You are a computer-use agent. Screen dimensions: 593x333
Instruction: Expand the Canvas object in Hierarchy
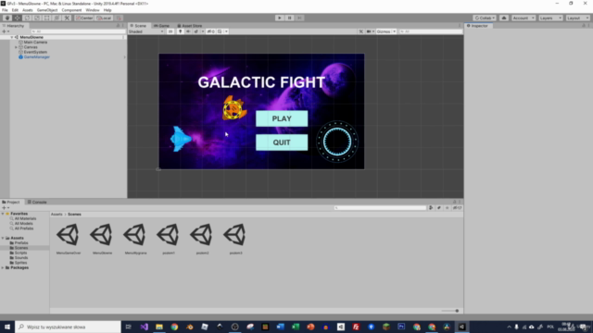pos(16,47)
